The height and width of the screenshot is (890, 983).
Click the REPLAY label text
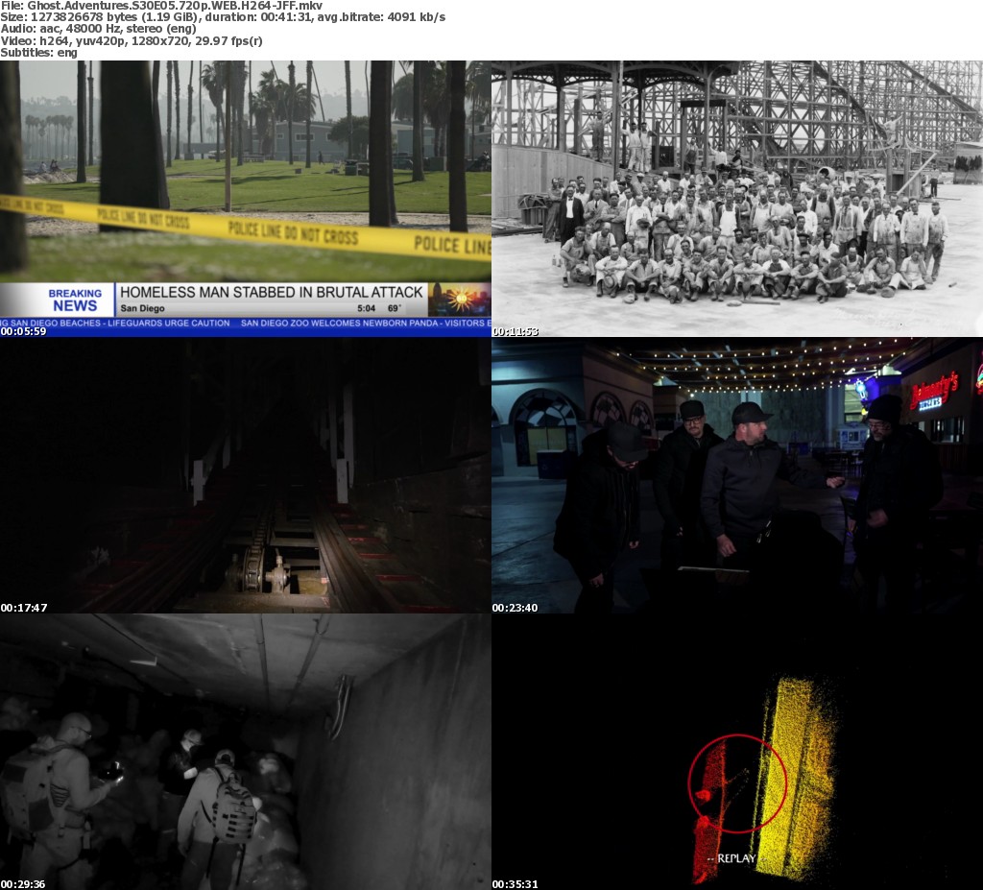click(x=731, y=858)
